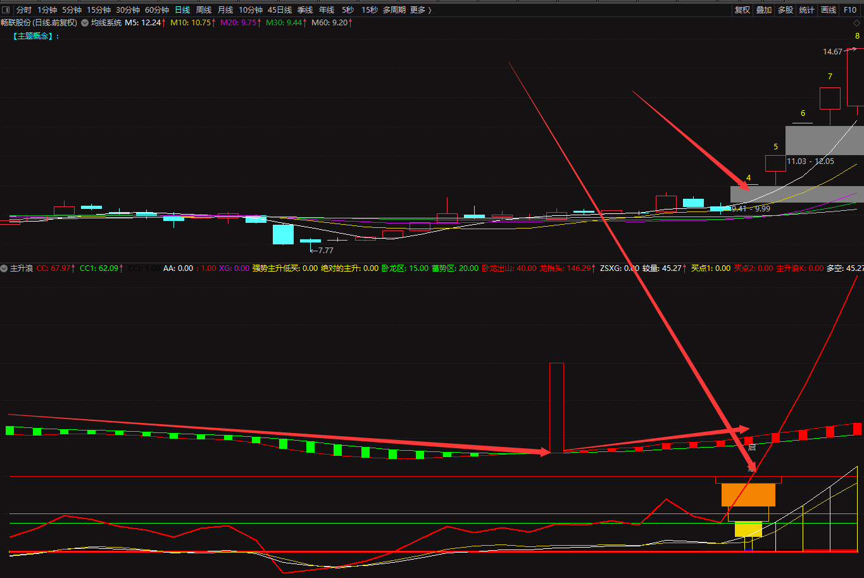Click the 较量: 45.27 value
The height and width of the screenshot is (578, 864).
pyautogui.click(x=664, y=268)
